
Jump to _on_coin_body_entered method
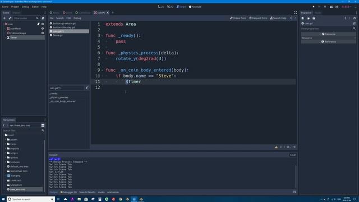62,101
